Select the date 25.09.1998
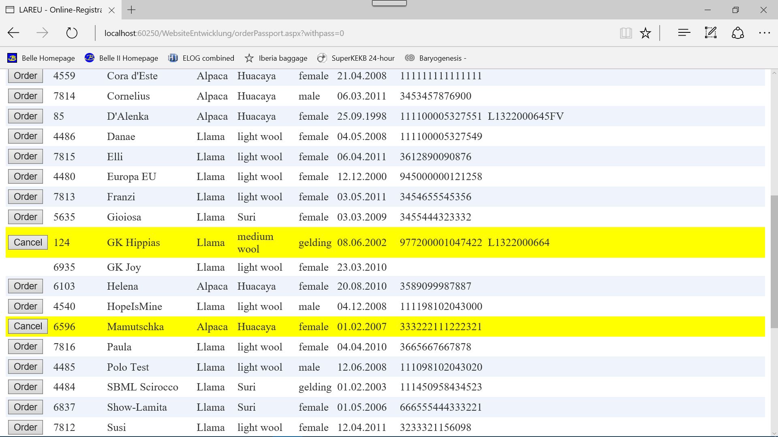The height and width of the screenshot is (437, 778). (362, 116)
